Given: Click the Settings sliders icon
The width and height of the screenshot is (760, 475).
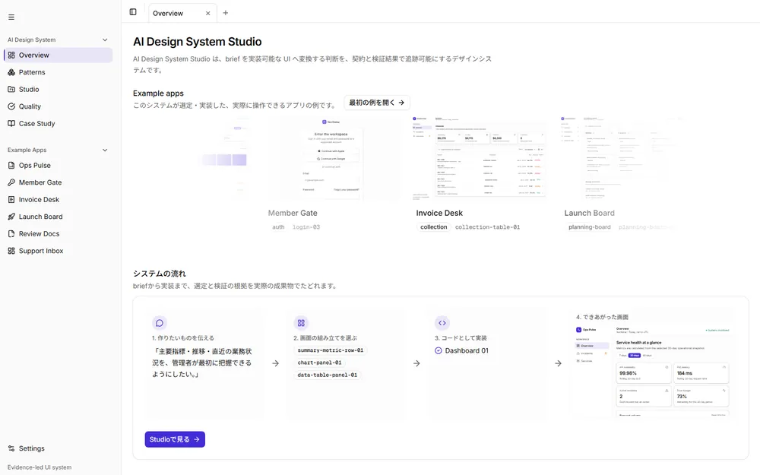Looking at the screenshot, I should 11,448.
